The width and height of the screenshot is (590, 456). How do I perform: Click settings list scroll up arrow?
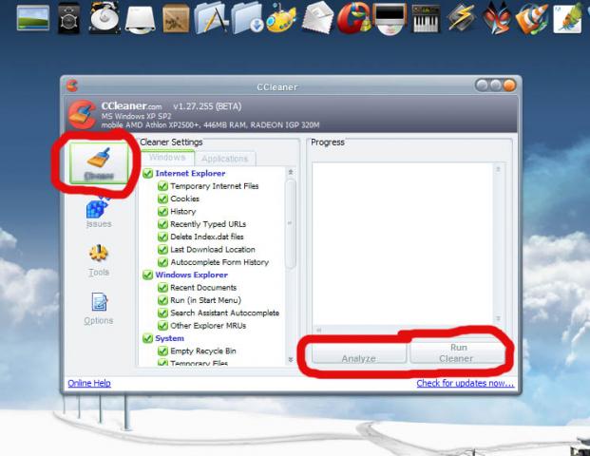pyautogui.click(x=291, y=172)
